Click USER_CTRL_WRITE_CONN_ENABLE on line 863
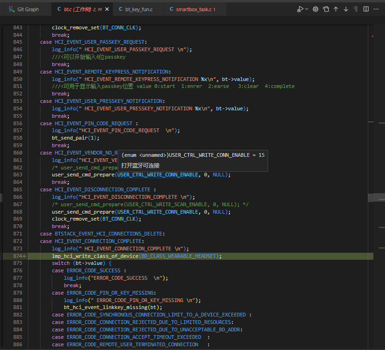385x350 pixels. (x=158, y=175)
